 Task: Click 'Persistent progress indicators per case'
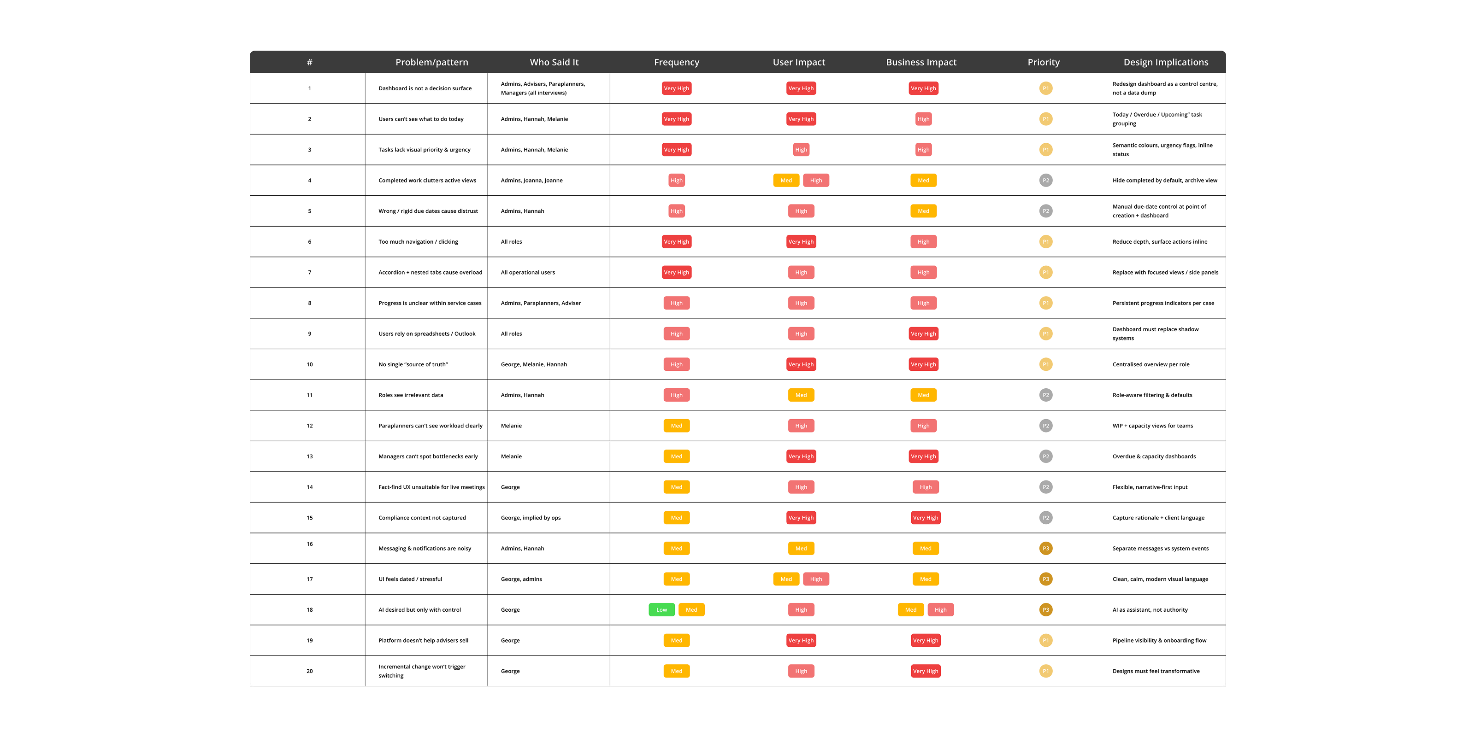1163,303
